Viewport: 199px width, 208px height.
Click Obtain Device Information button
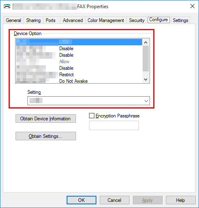pyautogui.click(x=46, y=119)
